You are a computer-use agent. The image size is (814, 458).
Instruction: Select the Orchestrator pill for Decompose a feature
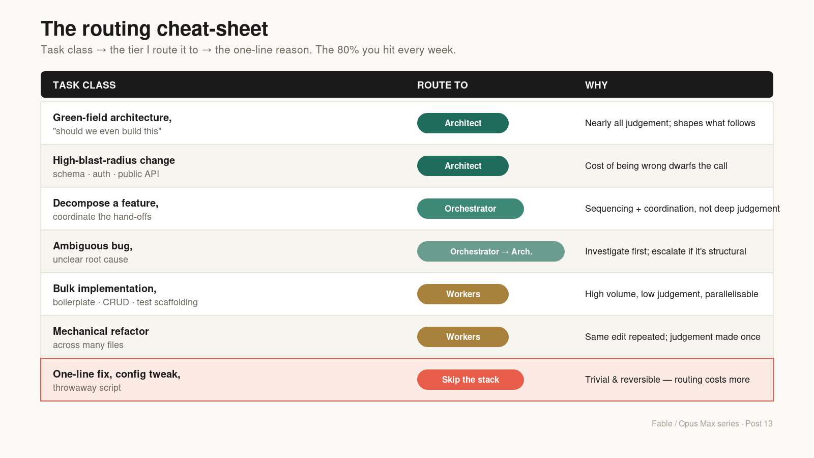tap(471, 209)
